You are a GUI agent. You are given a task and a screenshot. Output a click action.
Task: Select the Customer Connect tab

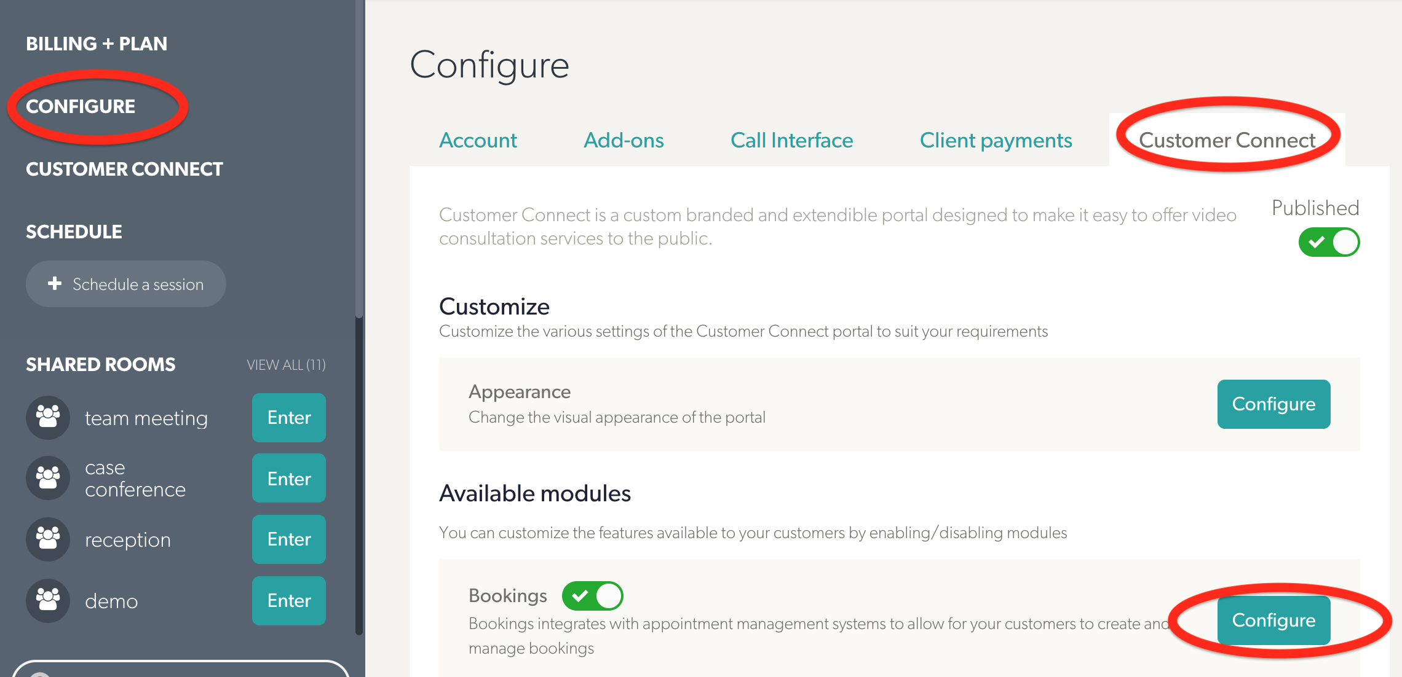1227,140
